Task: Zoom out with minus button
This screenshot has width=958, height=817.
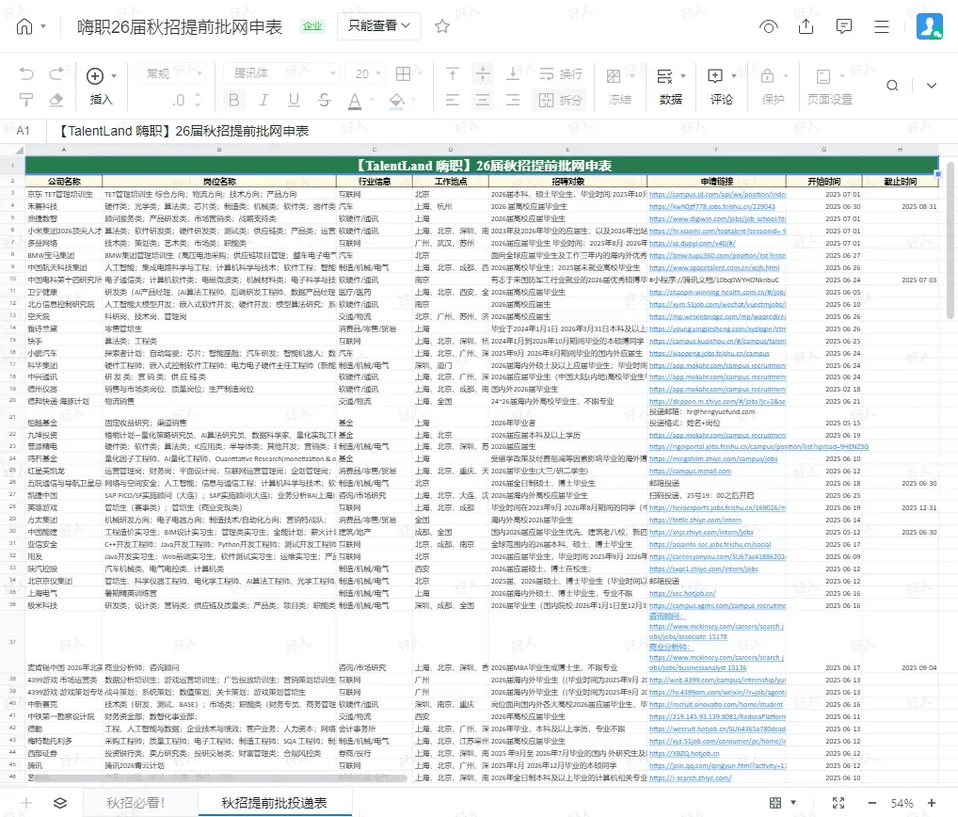Action: [872, 803]
